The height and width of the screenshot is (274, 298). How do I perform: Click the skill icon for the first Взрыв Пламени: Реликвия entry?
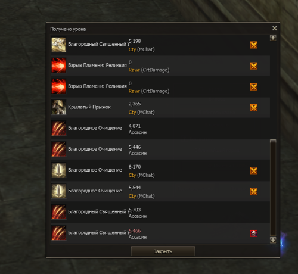click(59, 66)
